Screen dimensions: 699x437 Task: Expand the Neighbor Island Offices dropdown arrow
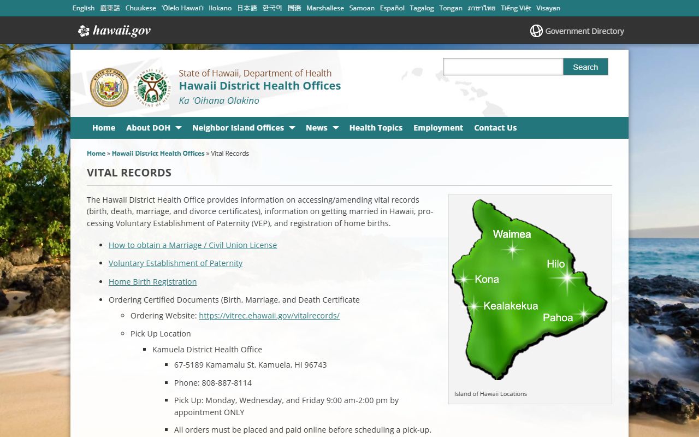pyautogui.click(x=292, y=128)
